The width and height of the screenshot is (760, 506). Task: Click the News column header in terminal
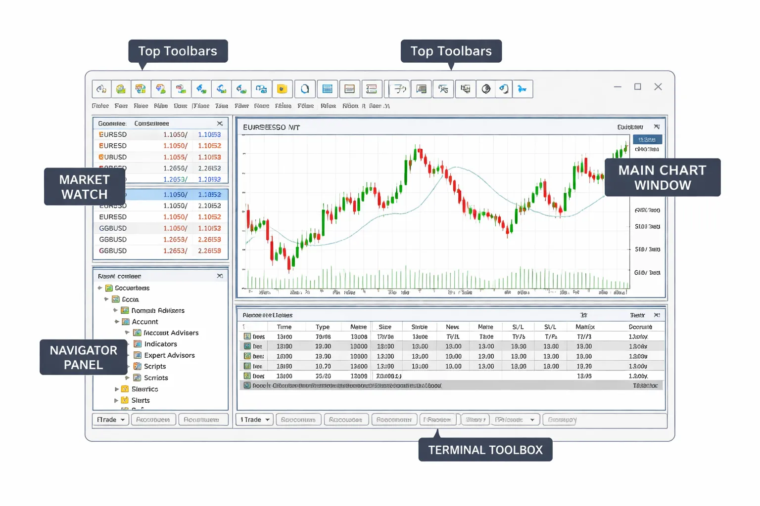453,327
